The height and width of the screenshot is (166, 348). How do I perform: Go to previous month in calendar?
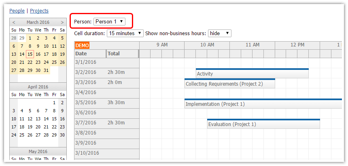(x=14, y=22)
